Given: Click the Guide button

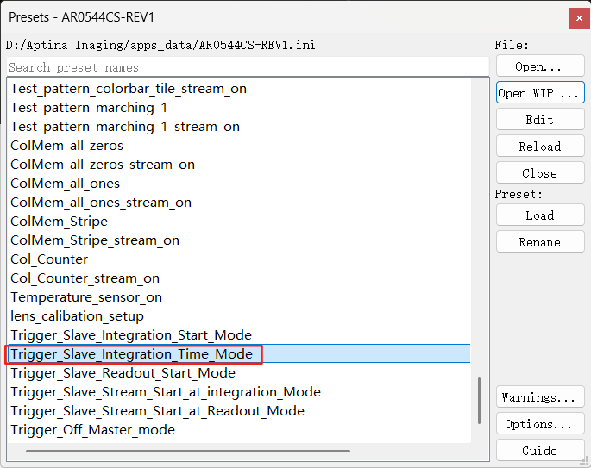Looking at the screenshot, I should 539,451.
